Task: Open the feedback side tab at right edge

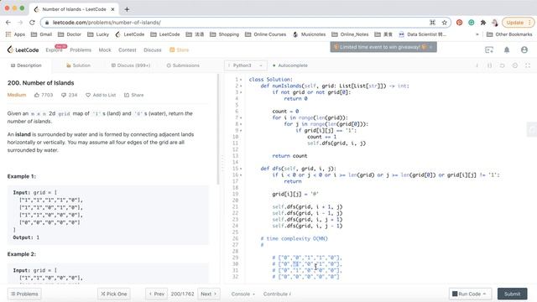Action: (x=532, y=130)
